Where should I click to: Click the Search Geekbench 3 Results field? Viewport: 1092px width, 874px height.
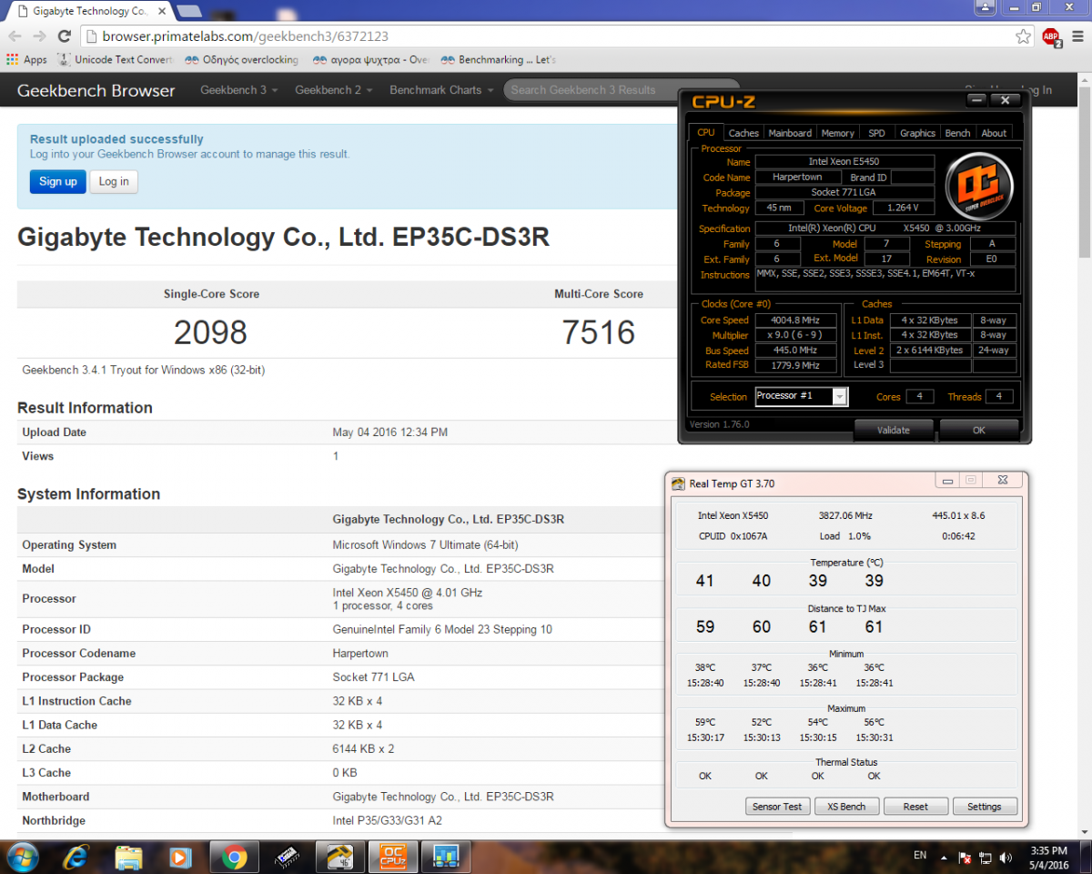pos(591,90)
